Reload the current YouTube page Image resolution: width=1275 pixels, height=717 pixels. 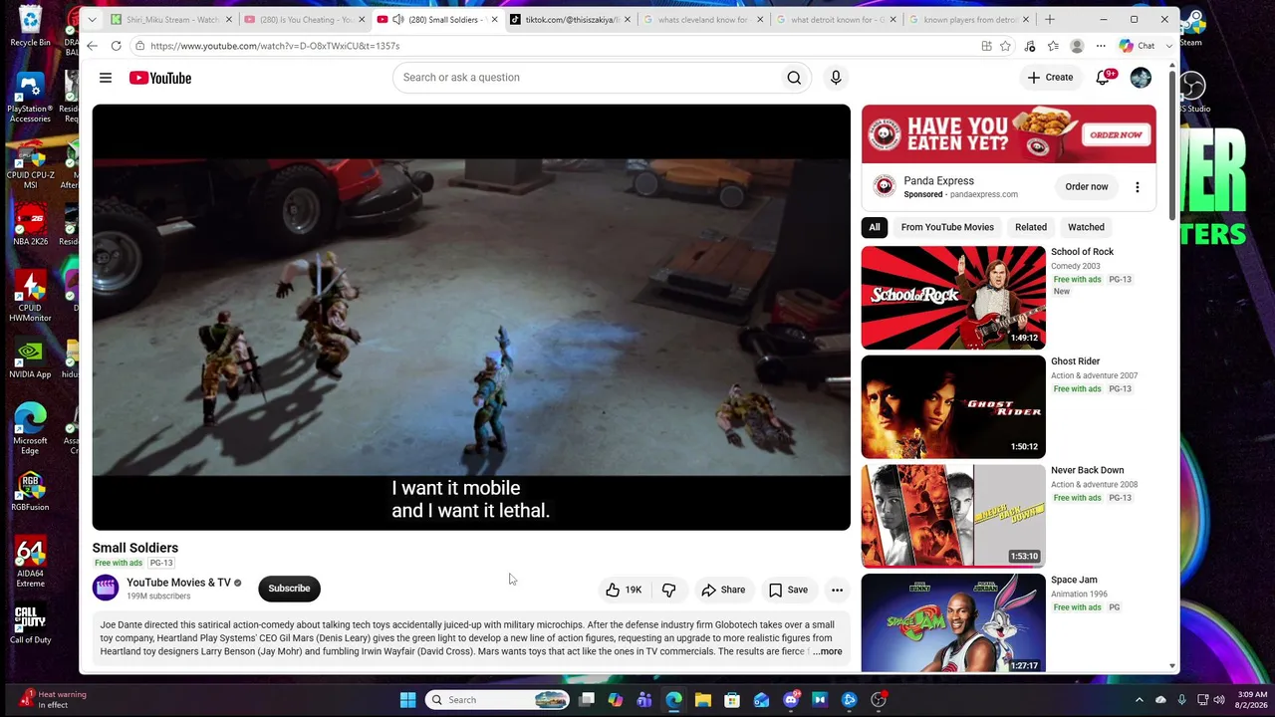(x=116, y=46)
